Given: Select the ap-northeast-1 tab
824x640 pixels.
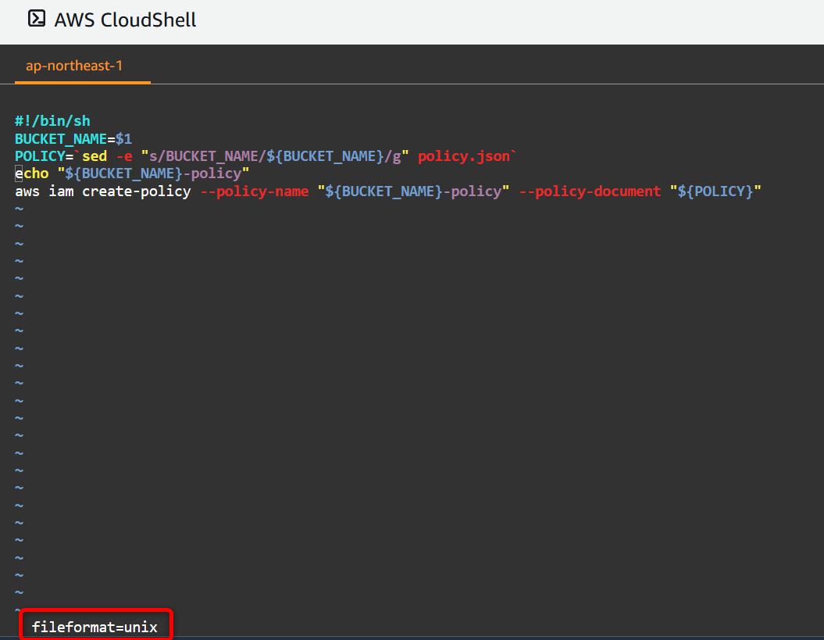Looking at the screenshot, I should [74, 66].
